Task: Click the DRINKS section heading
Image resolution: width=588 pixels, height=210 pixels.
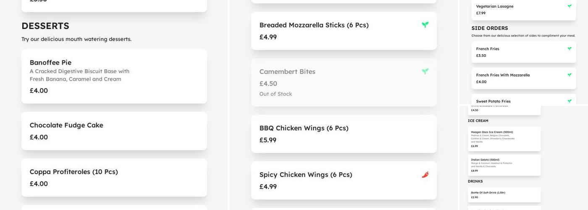Action: tap(475, 181)
